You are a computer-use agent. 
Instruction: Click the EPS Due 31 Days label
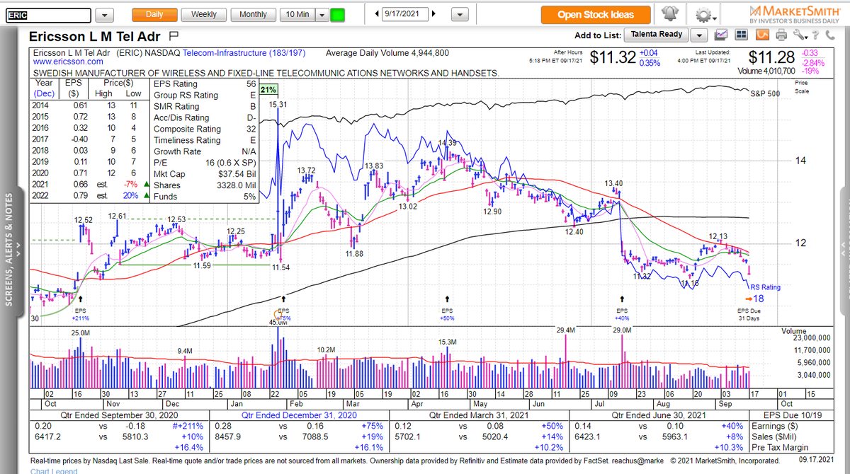749,314
